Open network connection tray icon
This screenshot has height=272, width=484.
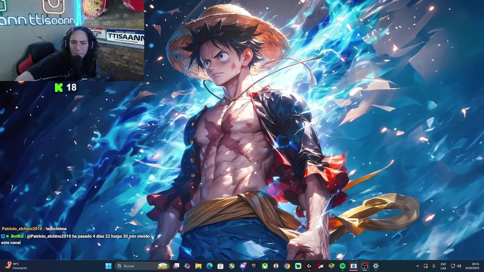[x=453, y=266]
